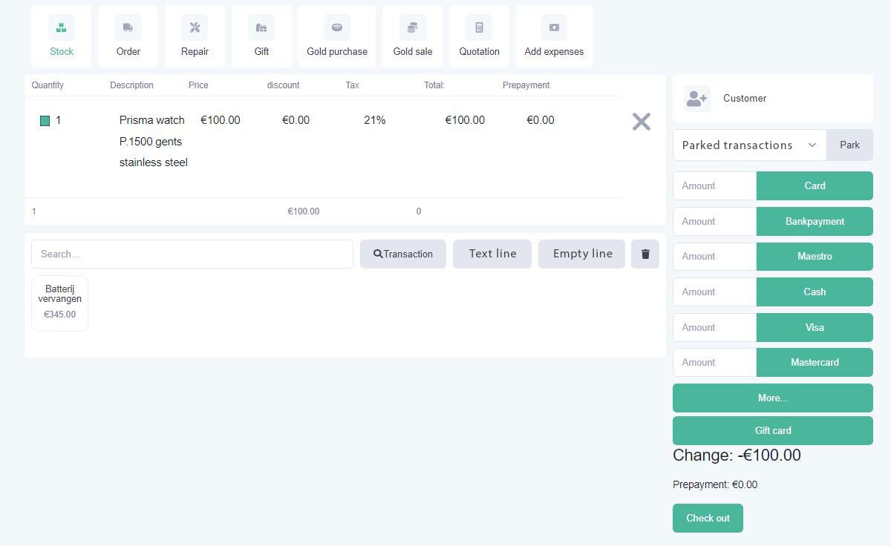Open the More payment options
The height and width of the screenshot is (546, 891).
coord(772,398)
